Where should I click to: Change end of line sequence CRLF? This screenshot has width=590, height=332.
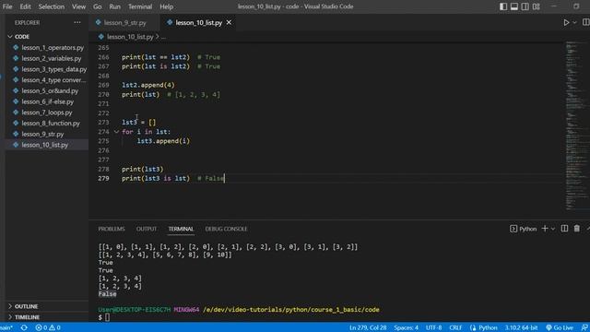pyautogui.click(x=455, y=328)
